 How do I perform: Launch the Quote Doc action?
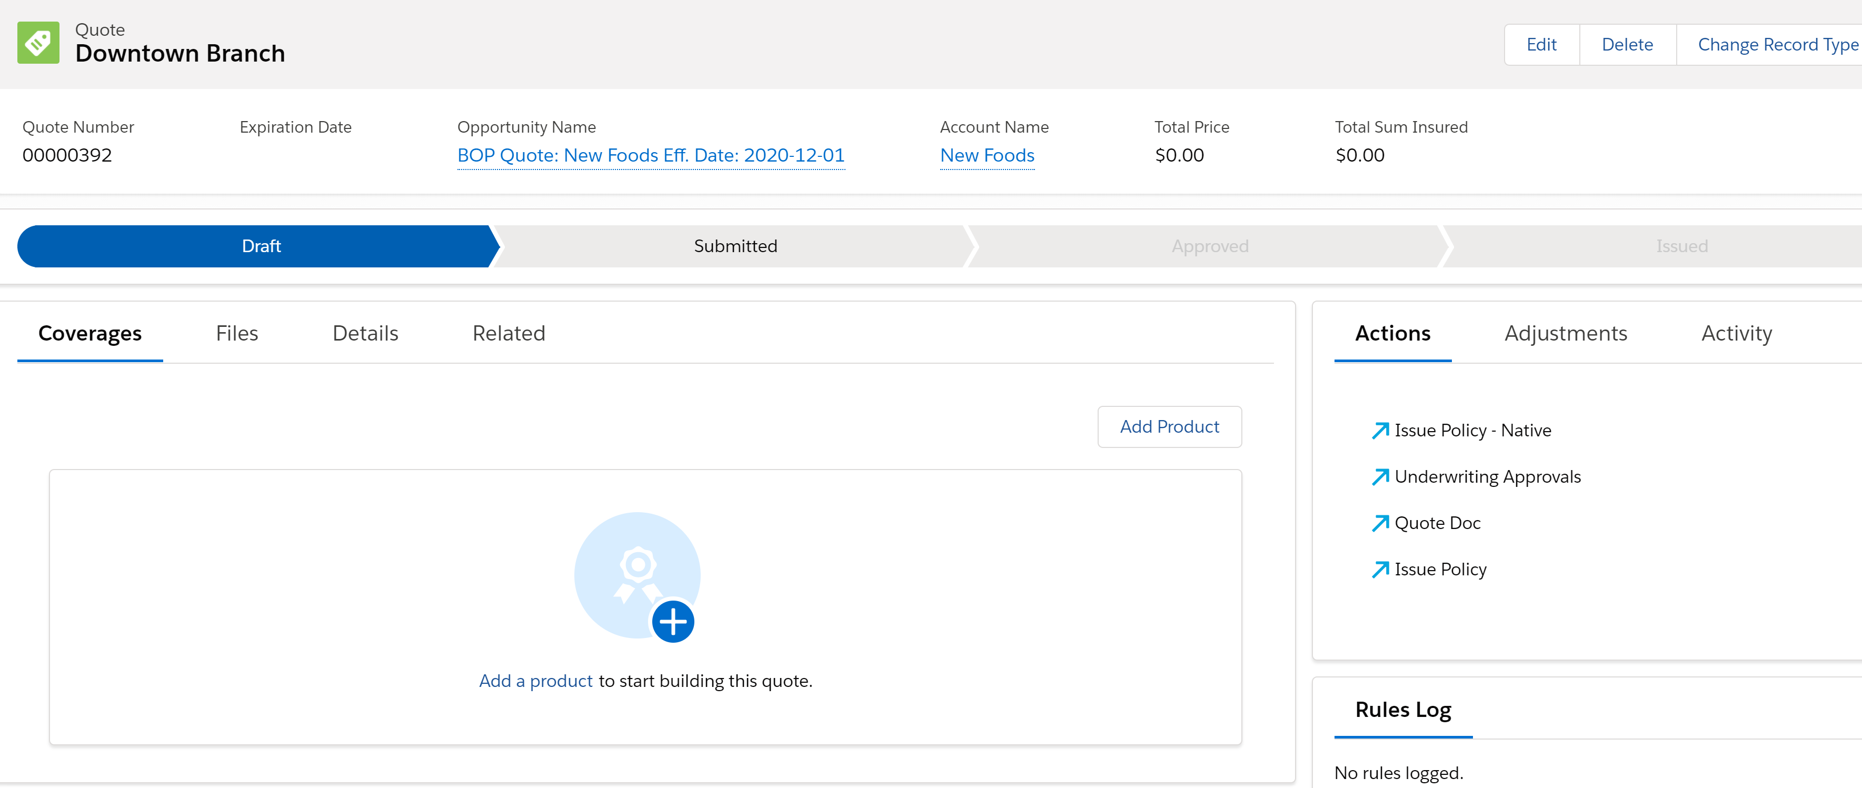click(1437, 523)
